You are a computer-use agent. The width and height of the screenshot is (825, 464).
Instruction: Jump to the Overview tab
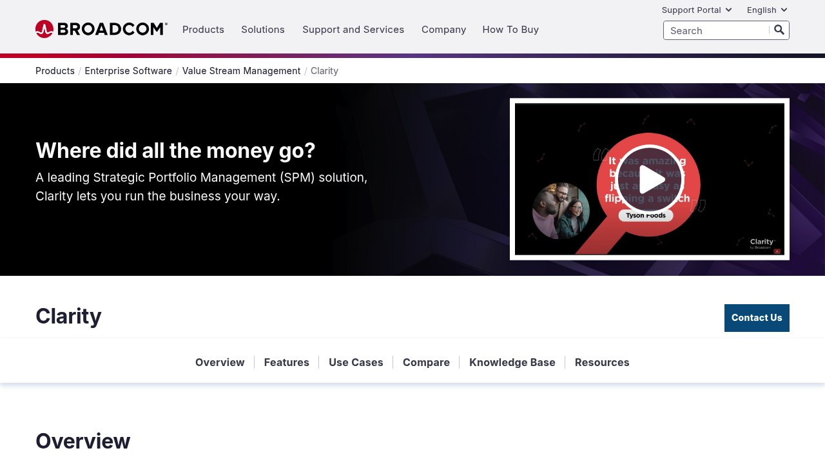point(220,362)
